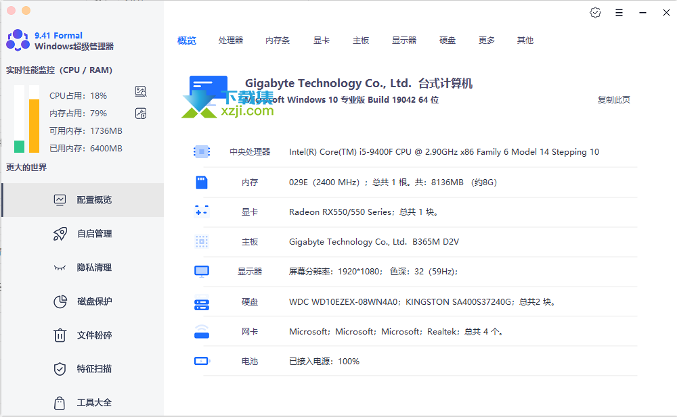Open 磁盘保护 in the sidebar
Image resolution: width=677 pixels, height=417 pixels.
click(83, 301)
